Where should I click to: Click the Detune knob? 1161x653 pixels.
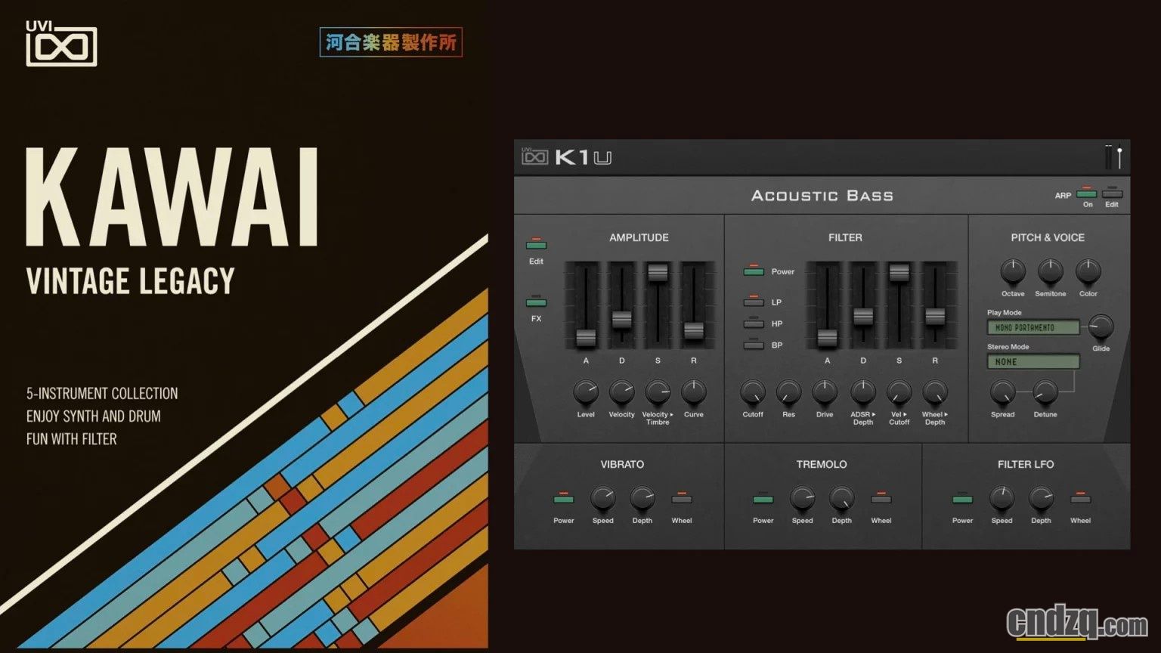(x=1045, y=392)
